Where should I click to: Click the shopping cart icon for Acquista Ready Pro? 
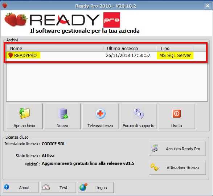(155, 148)
